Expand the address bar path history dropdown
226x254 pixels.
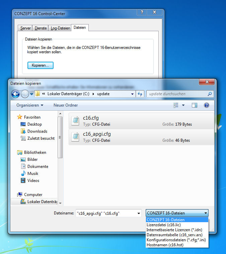pyautogui.click(x=132, y=94)
